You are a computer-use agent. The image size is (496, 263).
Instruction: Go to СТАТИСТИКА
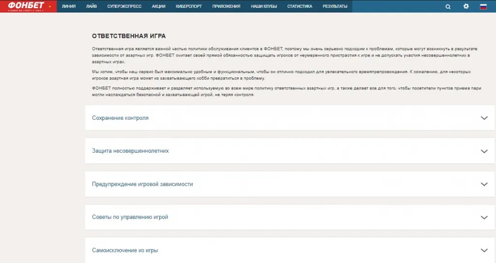299,6
